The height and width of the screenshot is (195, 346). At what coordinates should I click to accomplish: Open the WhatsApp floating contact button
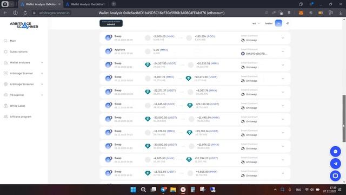pos(335,152)
